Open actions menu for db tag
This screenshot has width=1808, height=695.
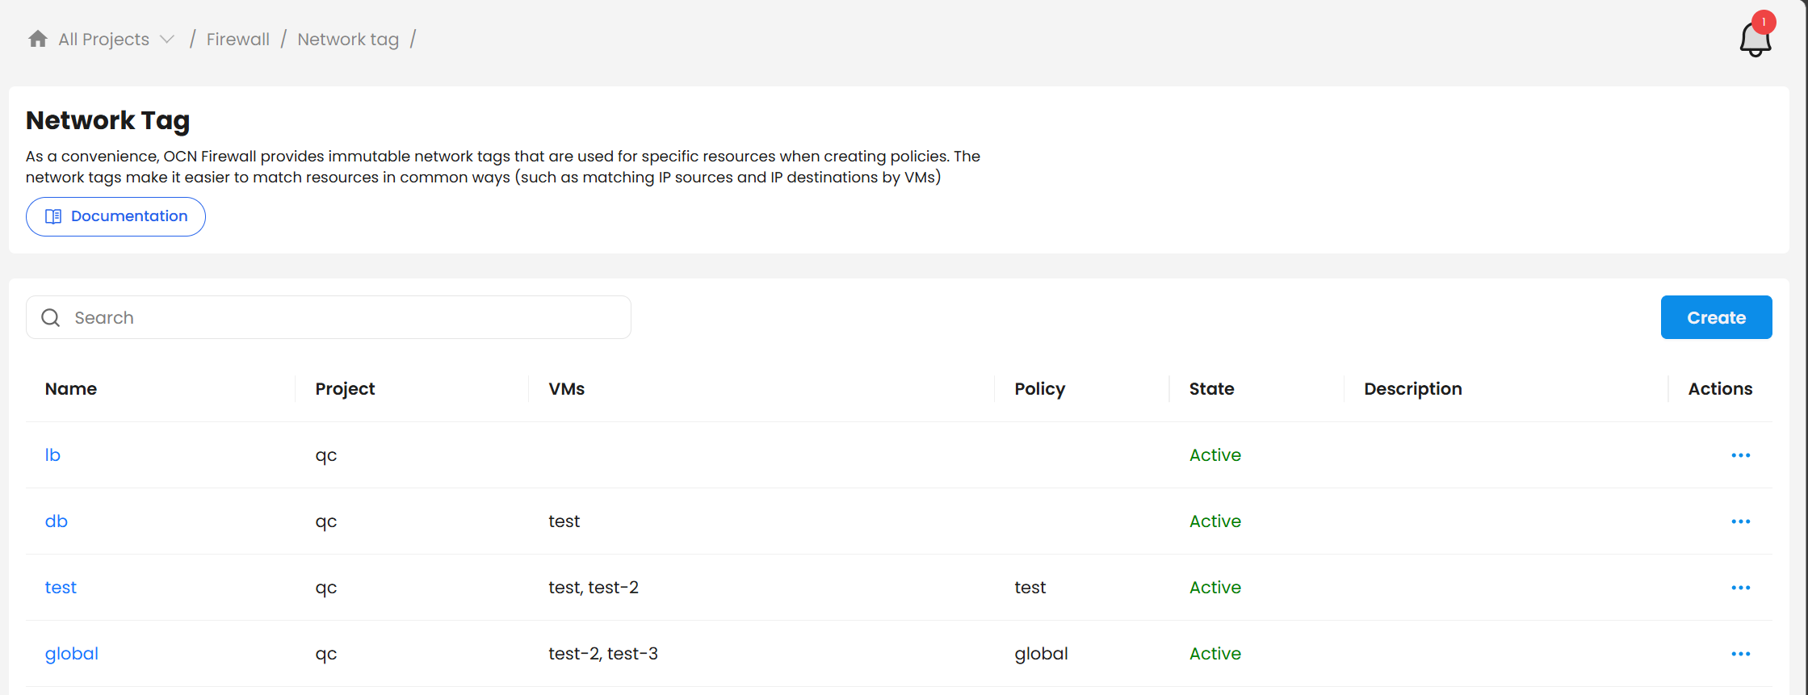coord(1740,521)
